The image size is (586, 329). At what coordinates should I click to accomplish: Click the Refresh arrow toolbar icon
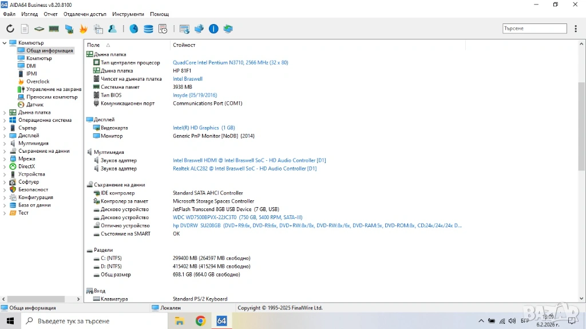[10, 29]
